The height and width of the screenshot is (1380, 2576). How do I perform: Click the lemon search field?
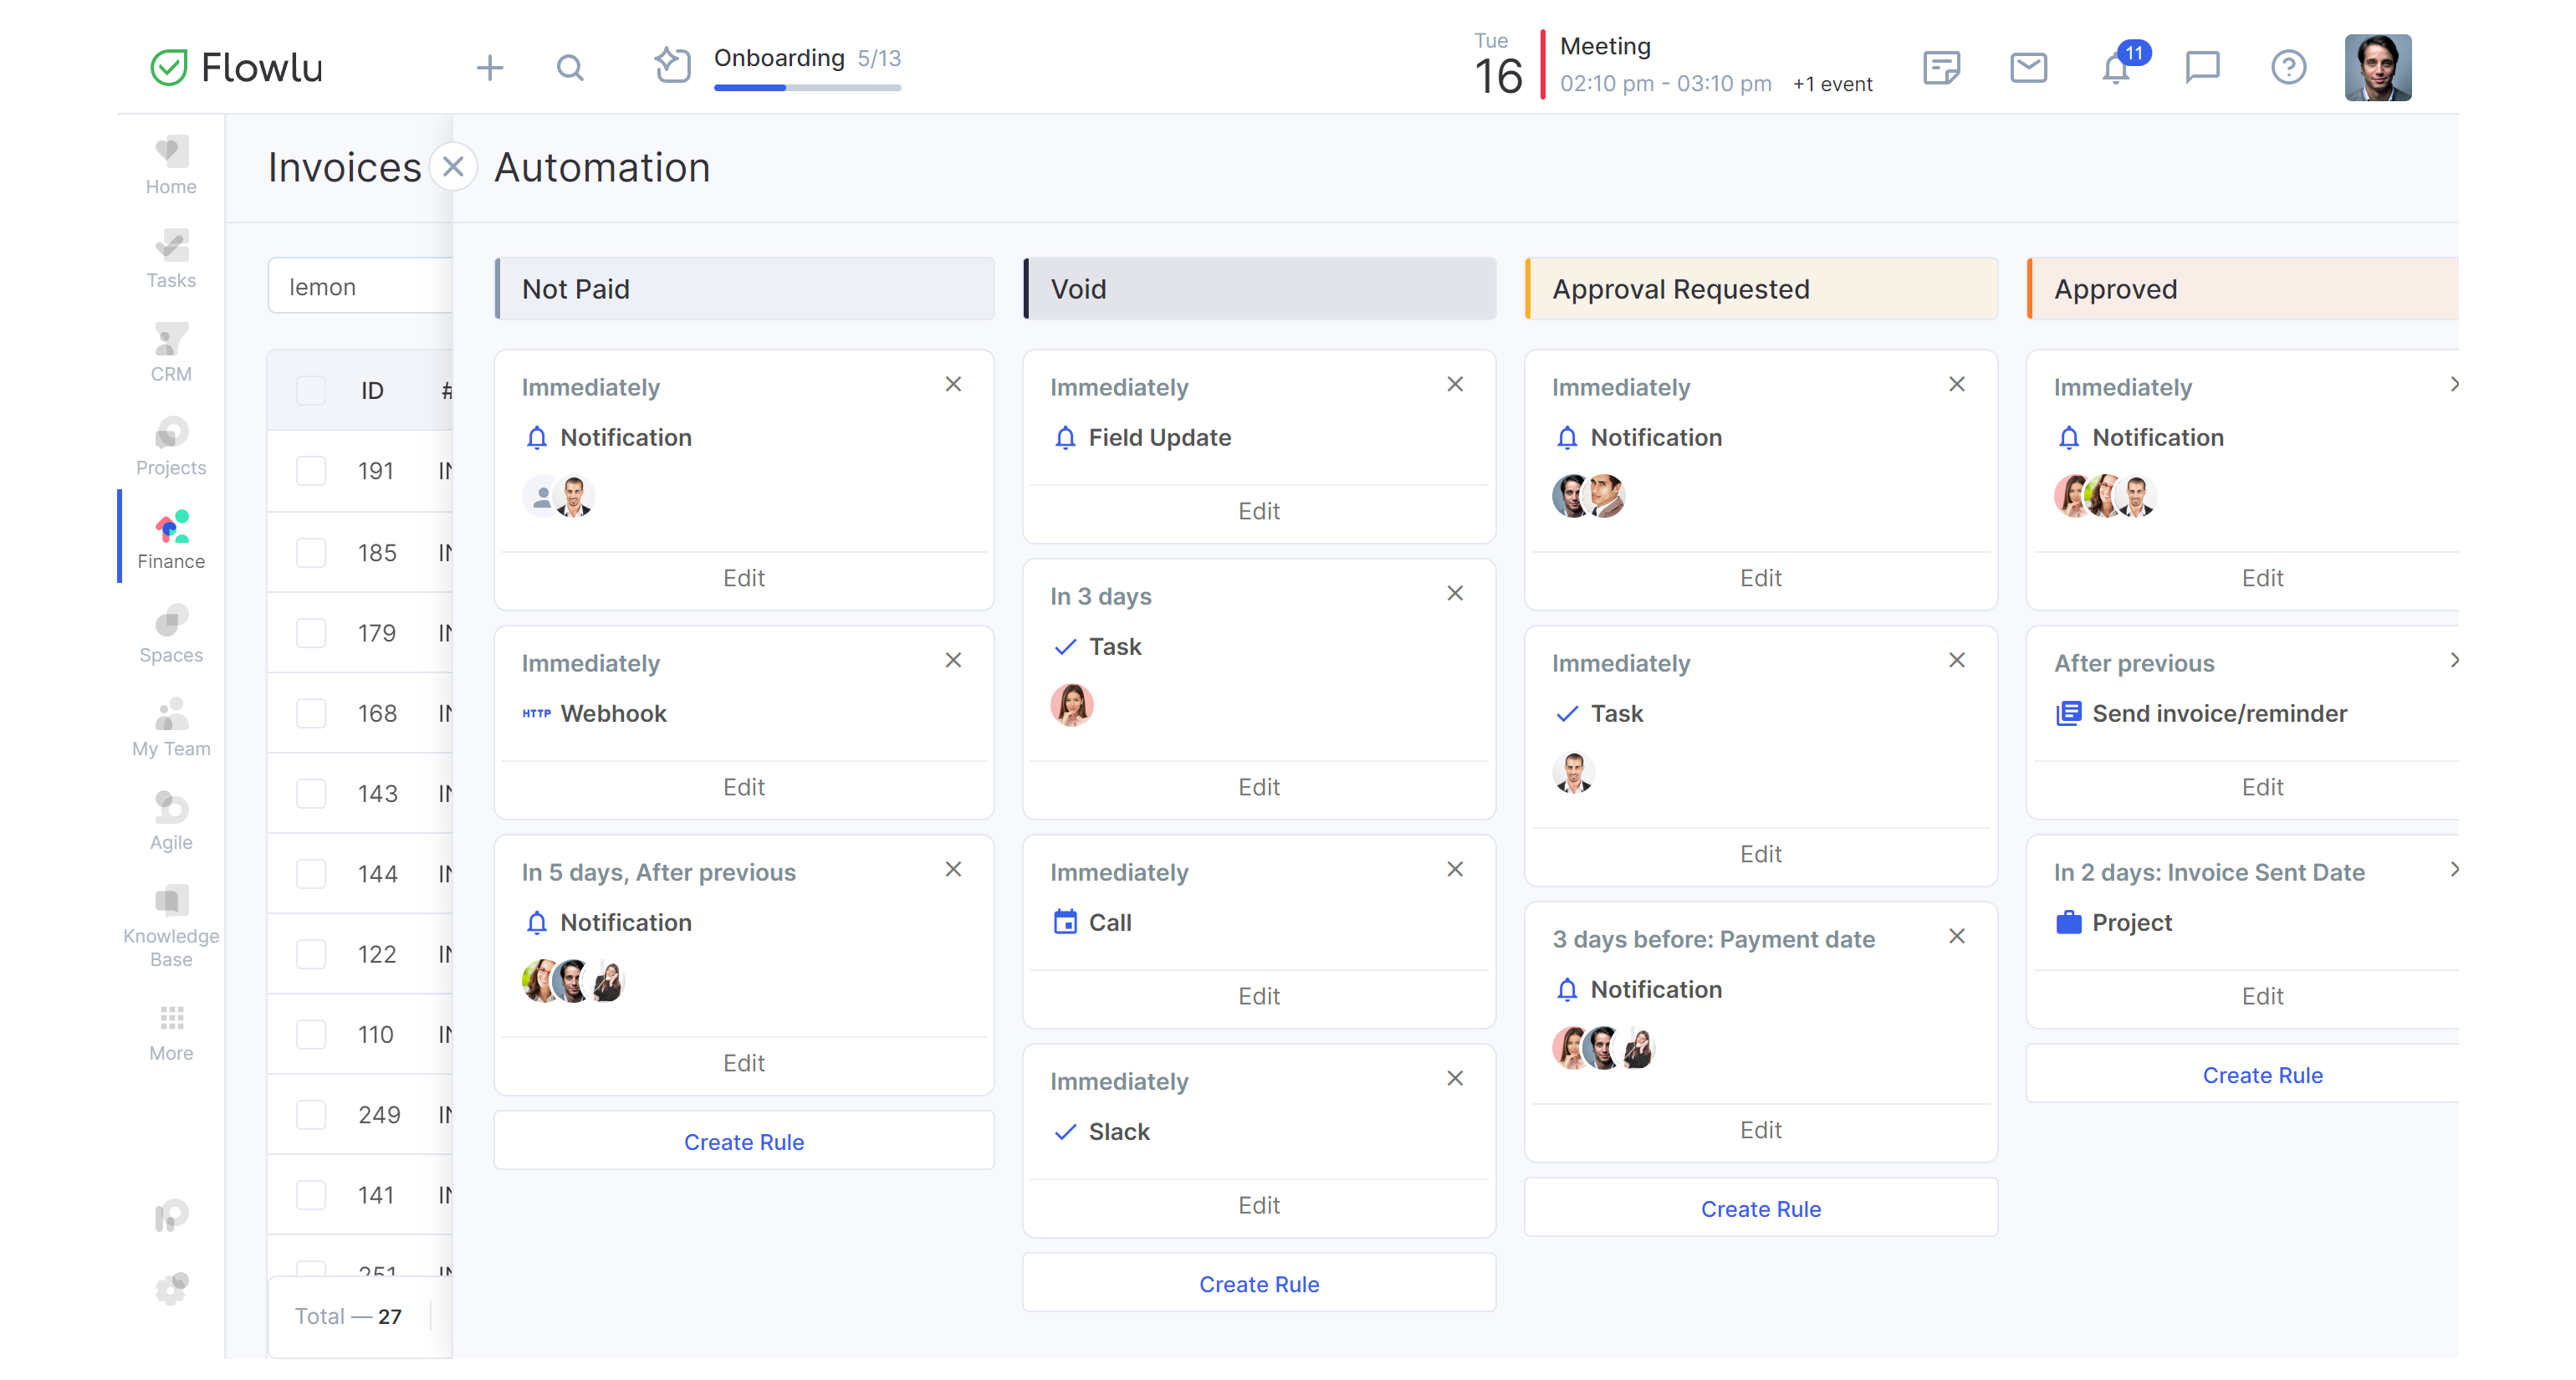pyautogui.click(x=360, y=286)
